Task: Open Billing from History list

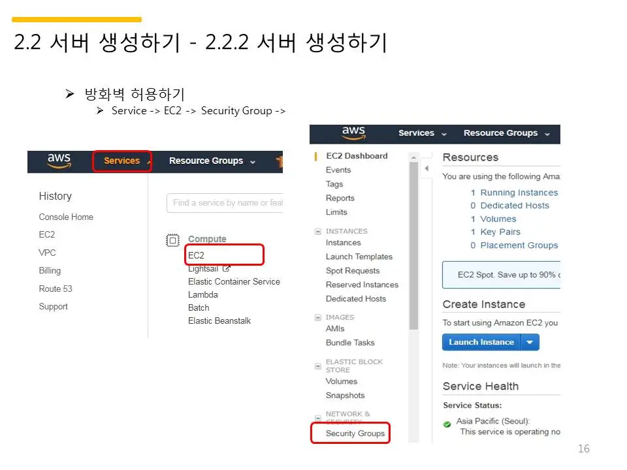Action: click(50, 270)
